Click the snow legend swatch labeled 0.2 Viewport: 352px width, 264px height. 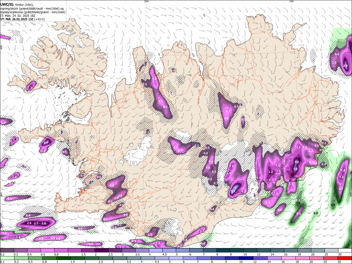7,251
